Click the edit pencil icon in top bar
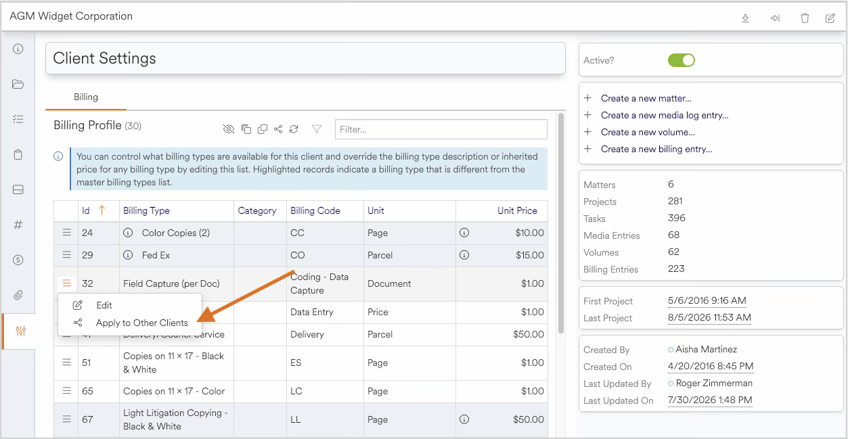This screenshot has height=439, width=848. (830, 18)
